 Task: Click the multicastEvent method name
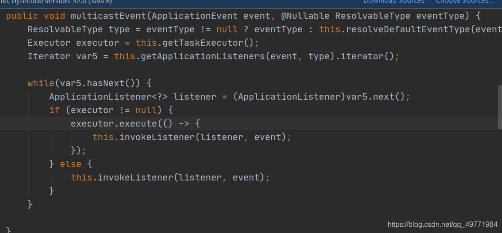tap(108, 16)
